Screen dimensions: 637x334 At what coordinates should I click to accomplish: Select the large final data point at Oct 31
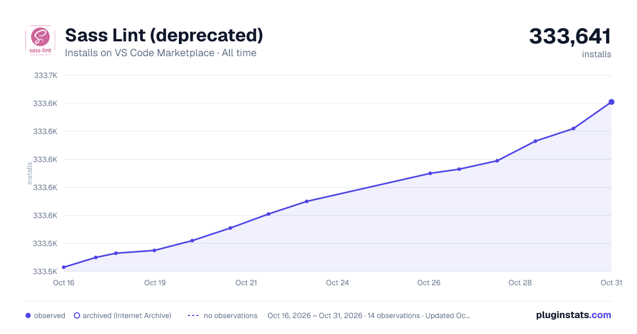point(612,102)
